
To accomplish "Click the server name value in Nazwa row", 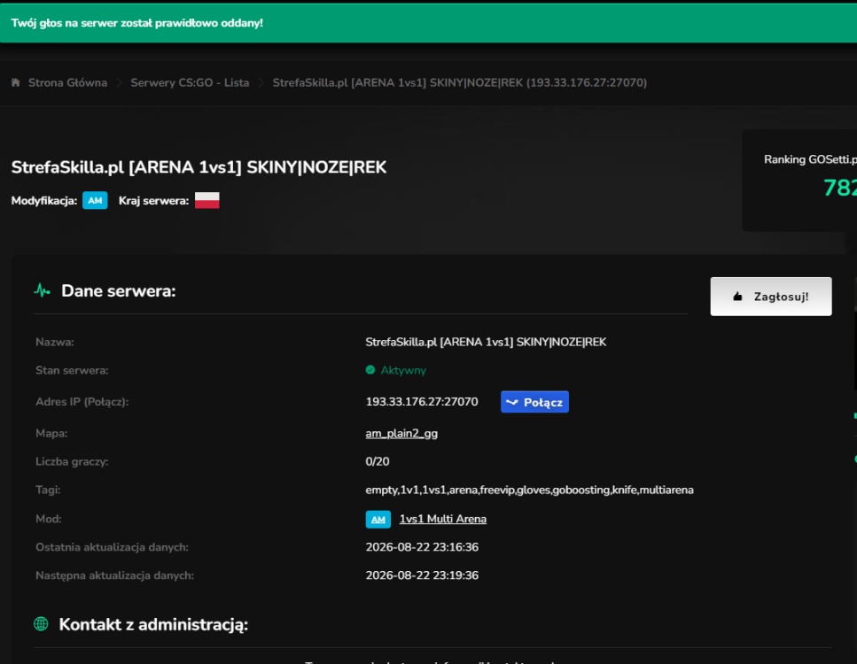I will [486, 342].
